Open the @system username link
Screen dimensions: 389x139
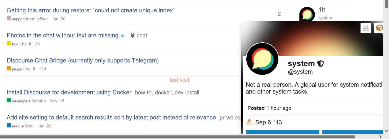pyautogui.click(x=300, y=72)
